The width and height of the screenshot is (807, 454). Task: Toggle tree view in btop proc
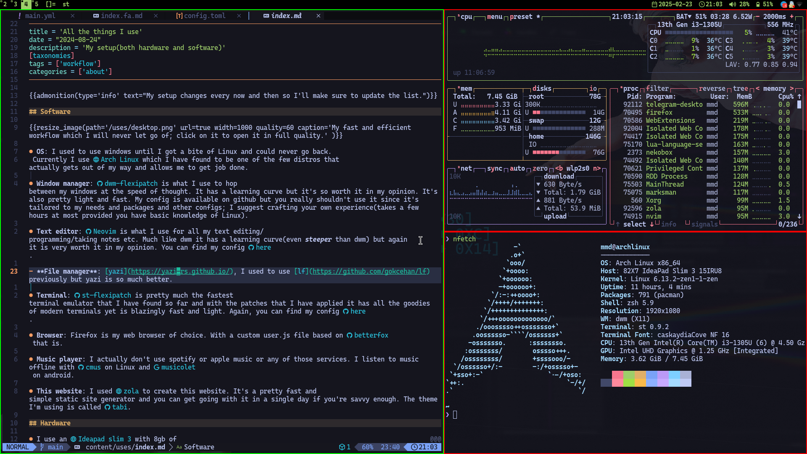click(x=741, y=89)
